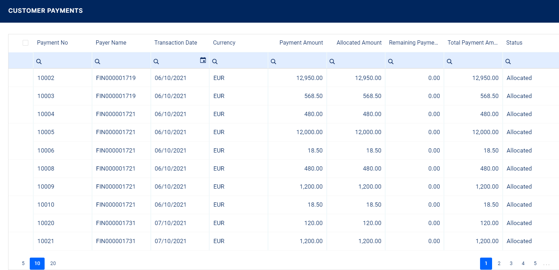Select payment row 10020
The height and width of the screenshot is (270, 559).
click(46, 223)
